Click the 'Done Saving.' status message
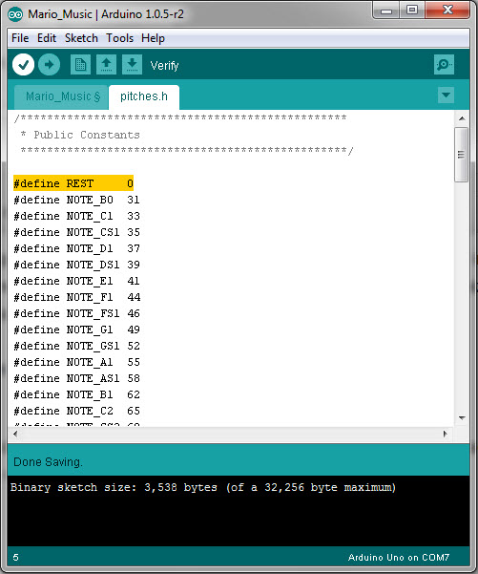The width and height of the screenshot is (478, 574). click(x=48, y=462)
